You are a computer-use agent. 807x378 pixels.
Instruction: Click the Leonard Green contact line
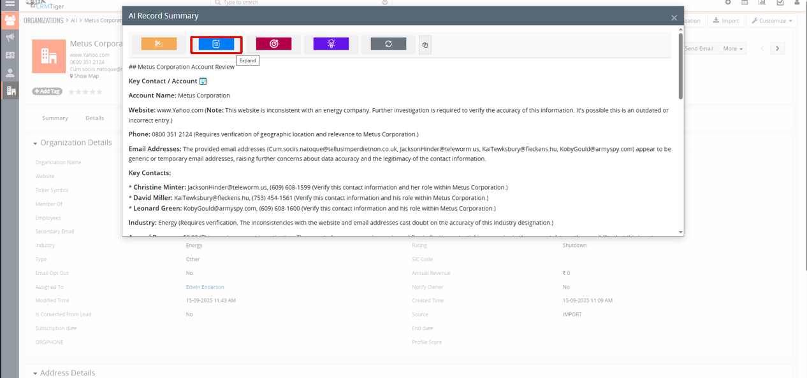(312, 208)
